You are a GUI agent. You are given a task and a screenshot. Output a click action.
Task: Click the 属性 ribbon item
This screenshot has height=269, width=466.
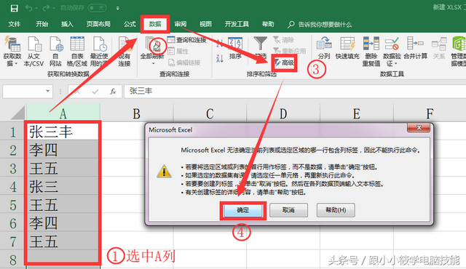(178, 52)
